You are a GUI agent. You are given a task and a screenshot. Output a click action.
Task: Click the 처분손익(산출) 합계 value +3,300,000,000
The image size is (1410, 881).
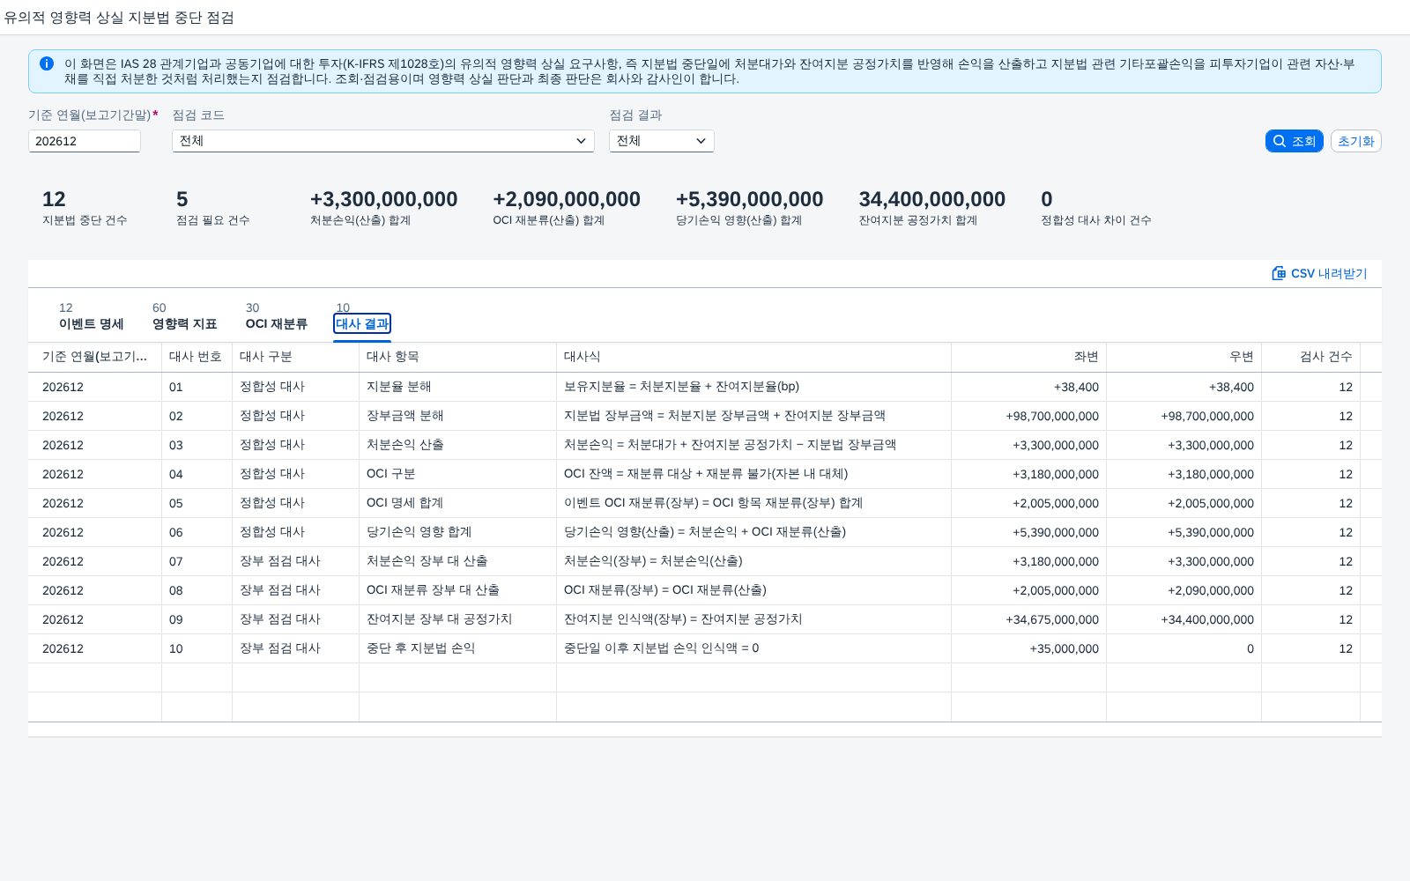[383, 200]
